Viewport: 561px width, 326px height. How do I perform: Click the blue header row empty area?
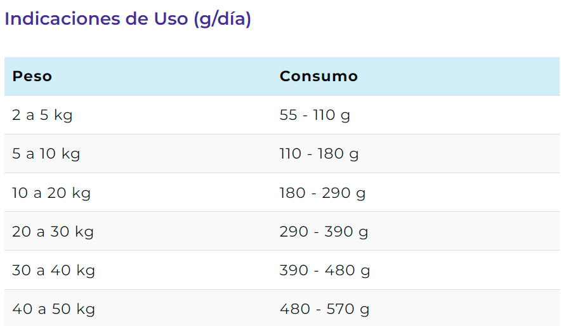click(458, 77)
